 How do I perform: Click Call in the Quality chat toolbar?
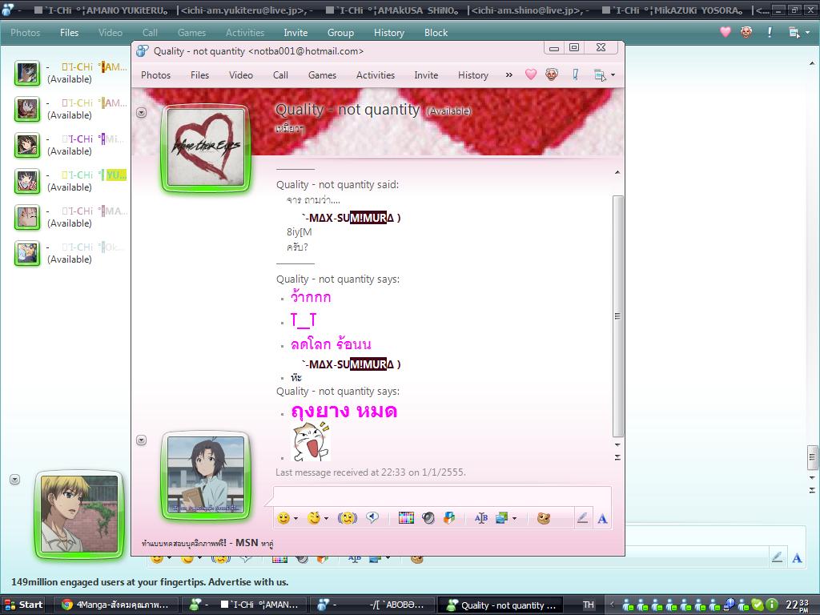pos(280,74)
